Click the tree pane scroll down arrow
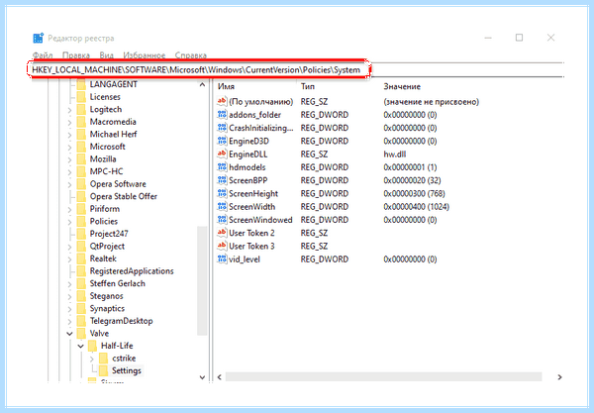This screenshot has width=594, height=413. tap(202, 377)
